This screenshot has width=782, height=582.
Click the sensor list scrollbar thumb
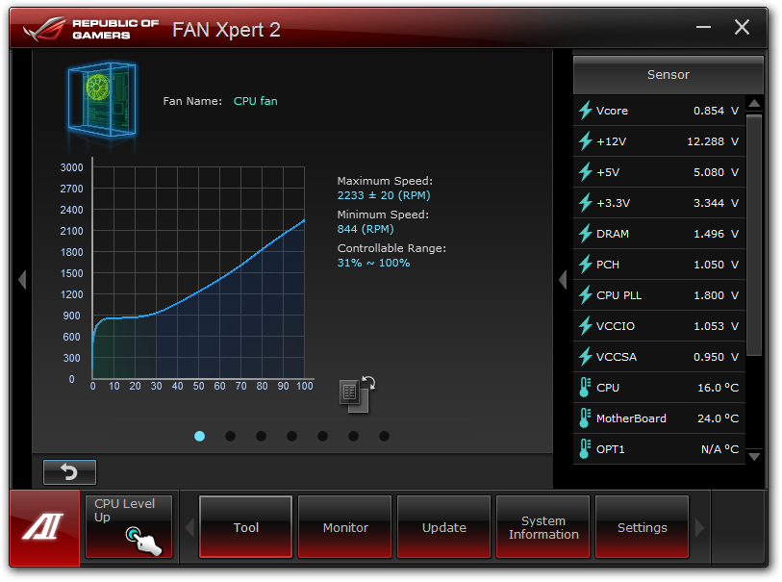(x=754, y=235)
